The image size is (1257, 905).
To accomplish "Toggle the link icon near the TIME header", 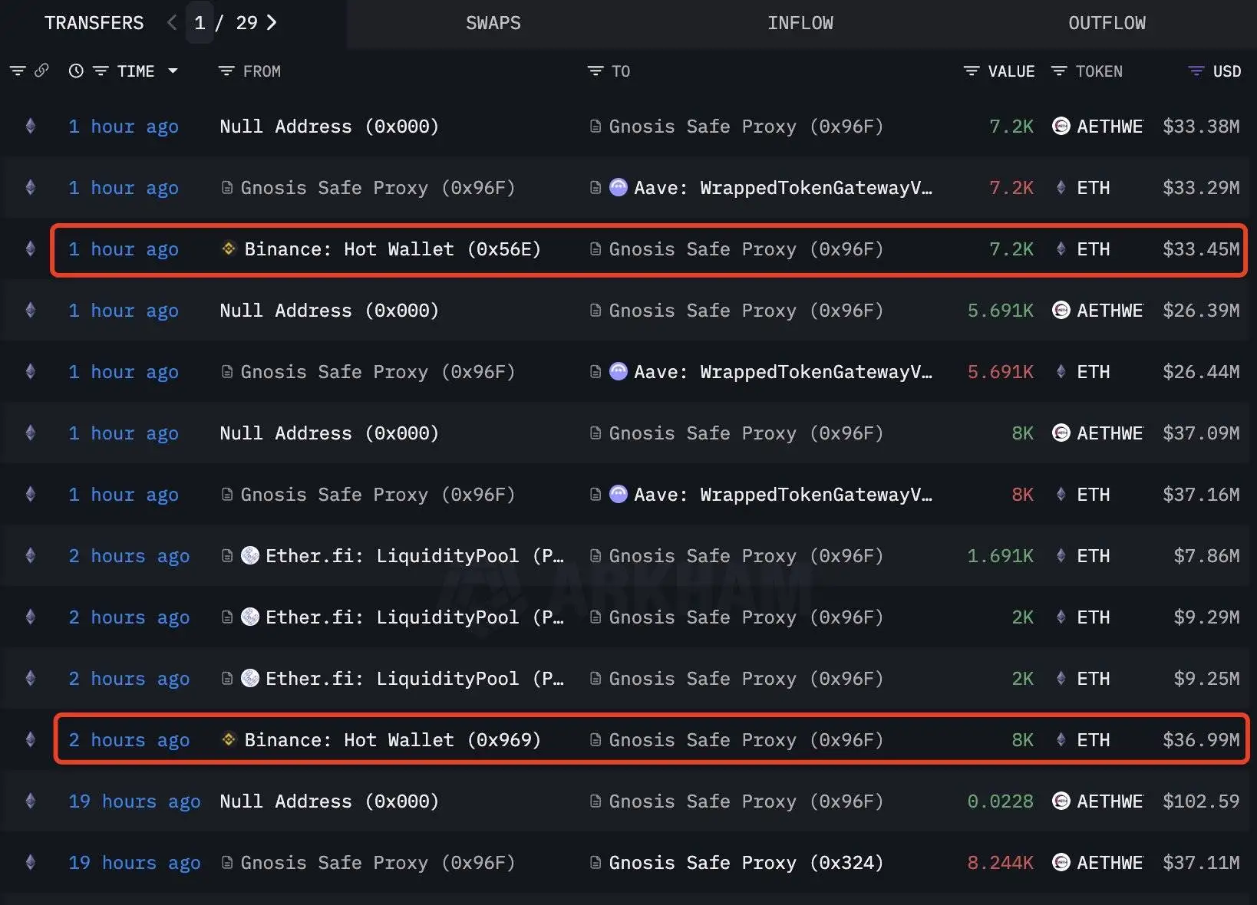I will (42, 71).
